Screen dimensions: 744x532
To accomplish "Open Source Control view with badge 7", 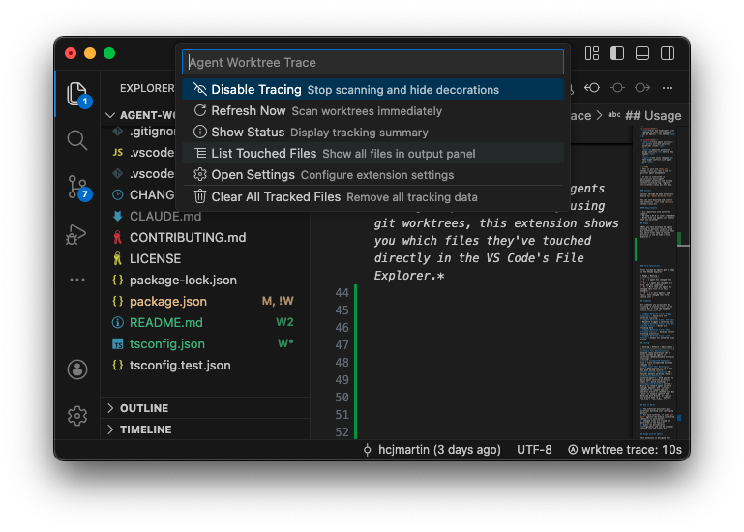I will 77,187.
